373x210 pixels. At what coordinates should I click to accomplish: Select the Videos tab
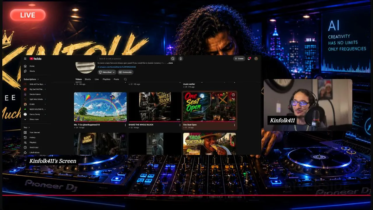click(x=79, y=79)
